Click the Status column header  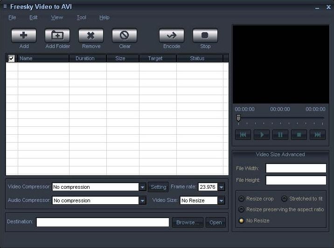[x=200, y=58]
